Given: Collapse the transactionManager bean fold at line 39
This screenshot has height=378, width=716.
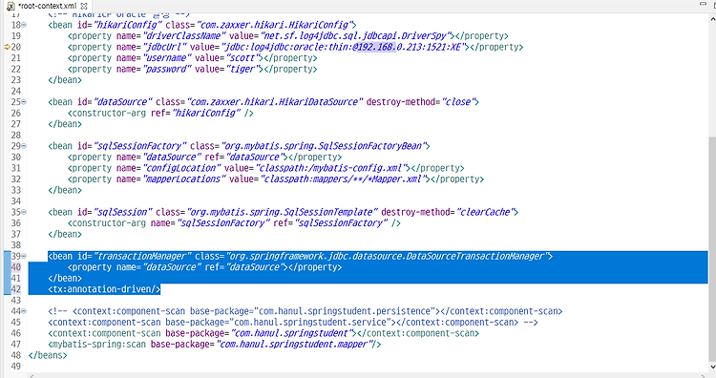Looking at the screenshot, I should (24, 256).
